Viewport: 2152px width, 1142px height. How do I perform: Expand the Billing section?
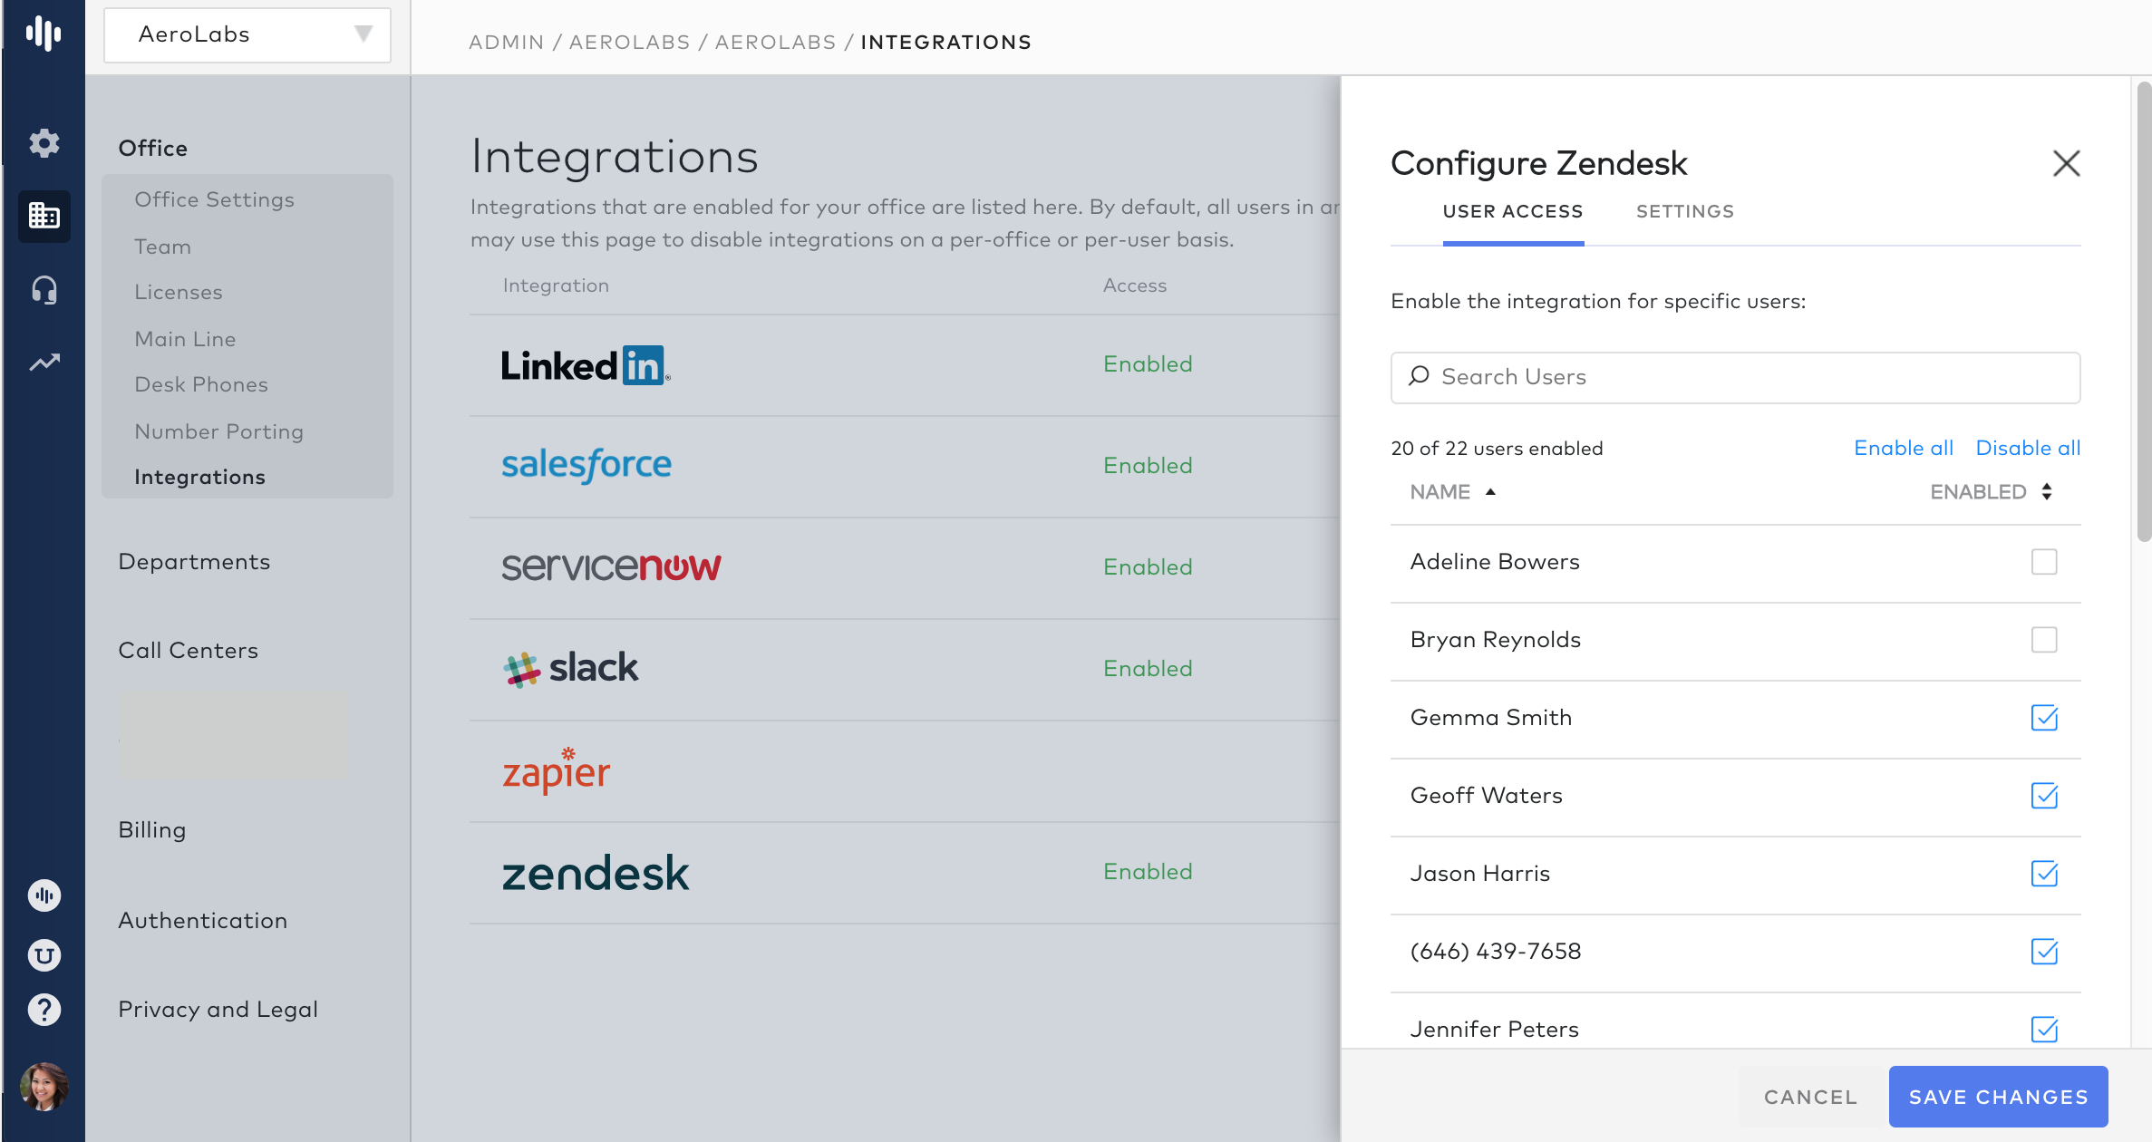tap(151, 830)
